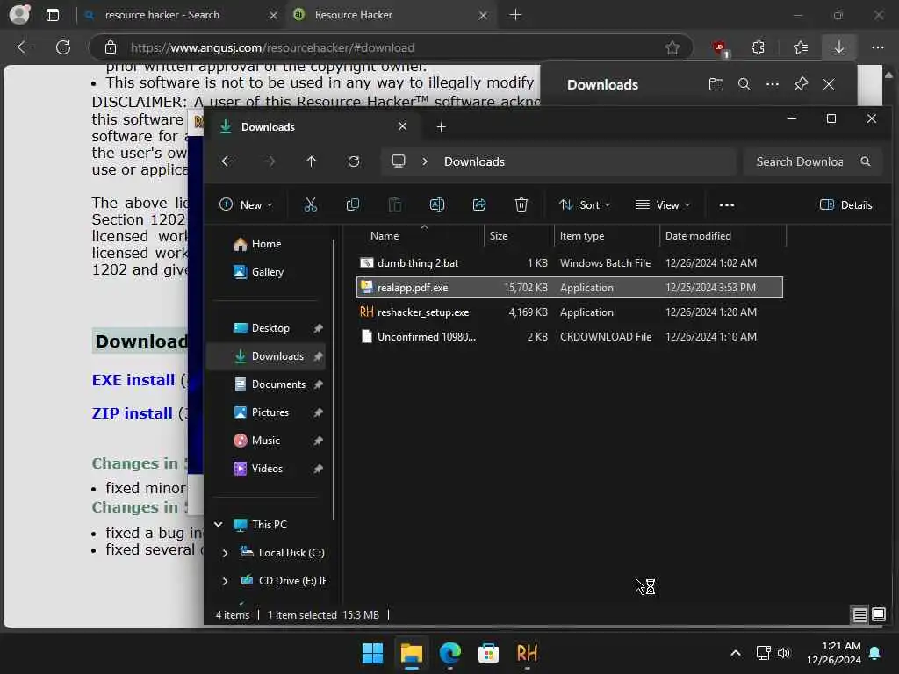Image resolution: width=899 pixels, height=674 pixels.
Task: Open a new browser tab in Edge
Action: pyautogui.click(x=515, y=15)
